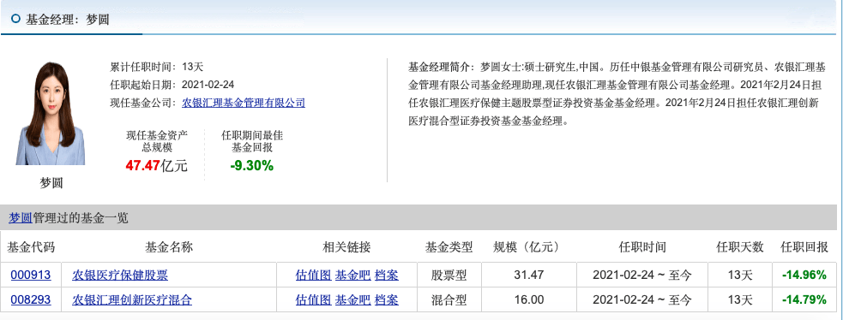Click the 基金类型 column header
Viewport: 843px width, 320px height.
coord(449,247)
